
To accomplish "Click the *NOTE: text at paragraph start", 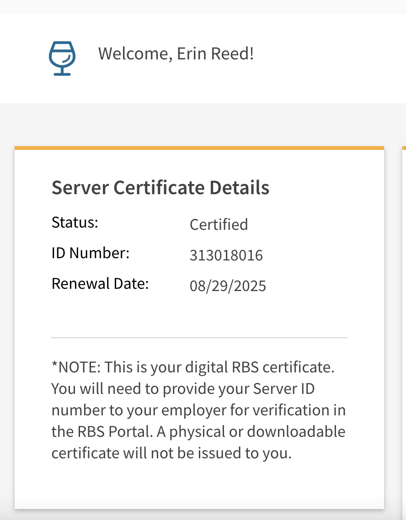I will click(76, 367).
